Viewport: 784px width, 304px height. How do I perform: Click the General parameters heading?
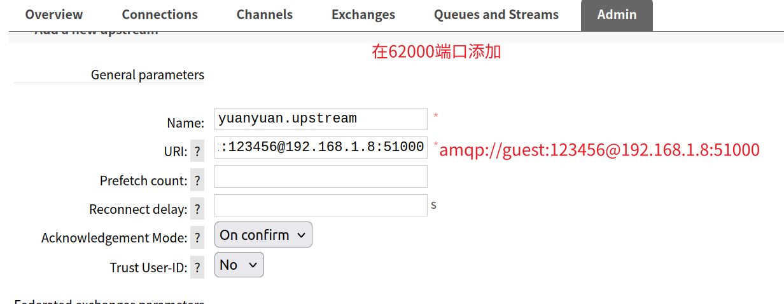[148, 75]
